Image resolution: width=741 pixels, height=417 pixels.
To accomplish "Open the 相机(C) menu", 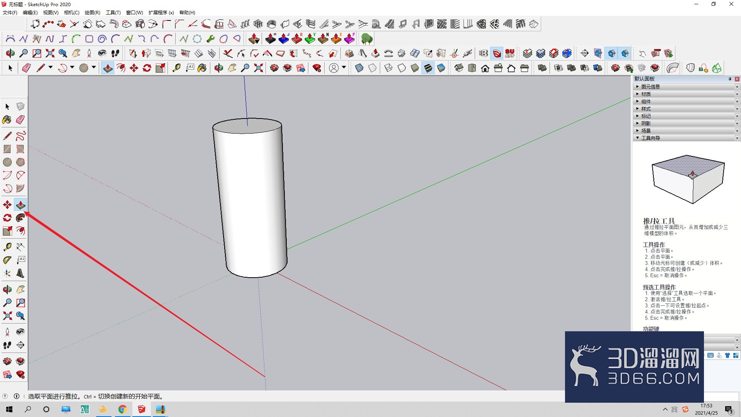I will coord(71,13).
